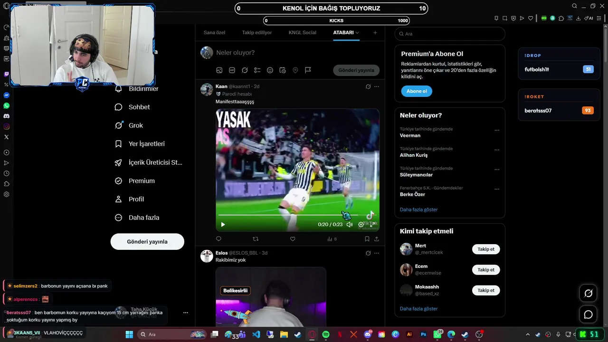Image resolution: width=608 pixels, height=342 pixels.
Task: Open Eslos post more options menu
Action: pyautogui.click(x=377, y=253)
